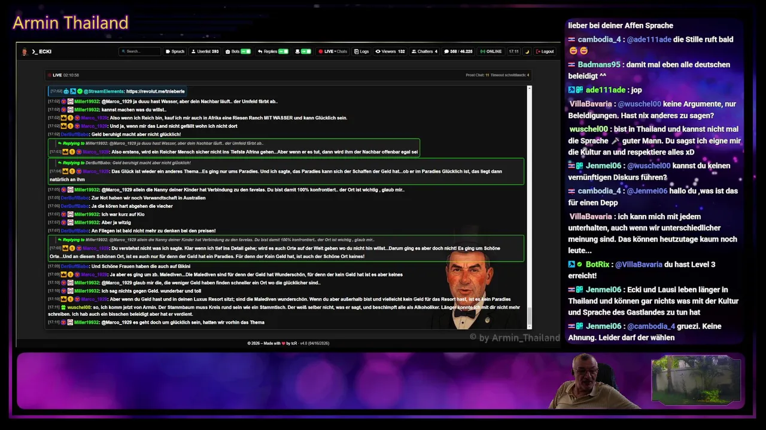This screenshot has width=766, height=430.
Task: Click the laughing emojis under cambodia_4 message
Action: (x=578, y=51)
